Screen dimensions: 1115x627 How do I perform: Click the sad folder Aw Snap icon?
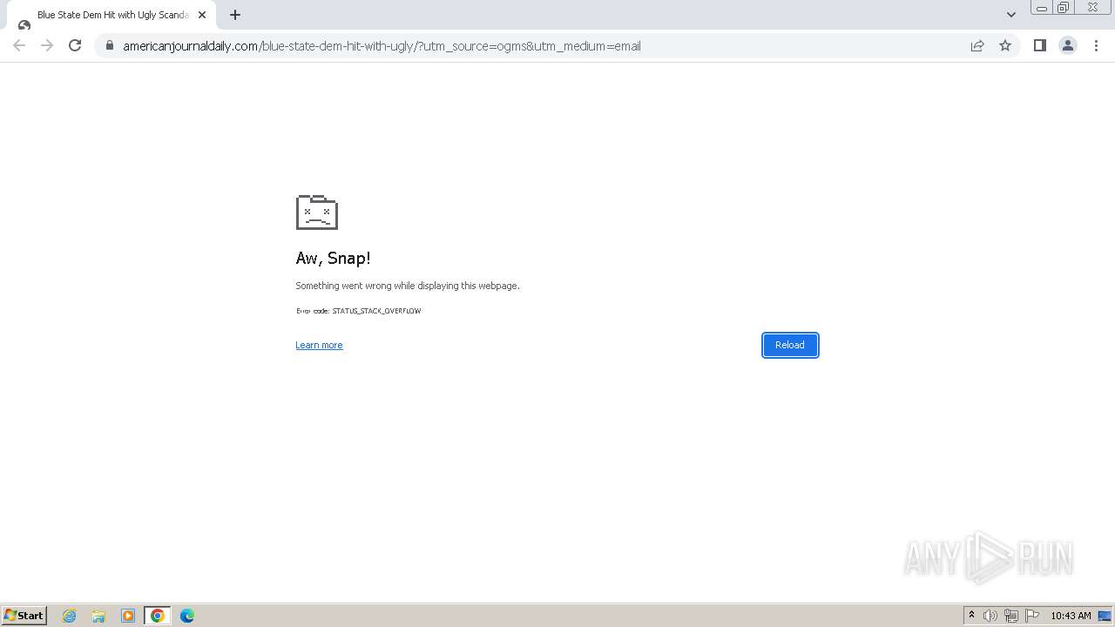pos(317,212)
